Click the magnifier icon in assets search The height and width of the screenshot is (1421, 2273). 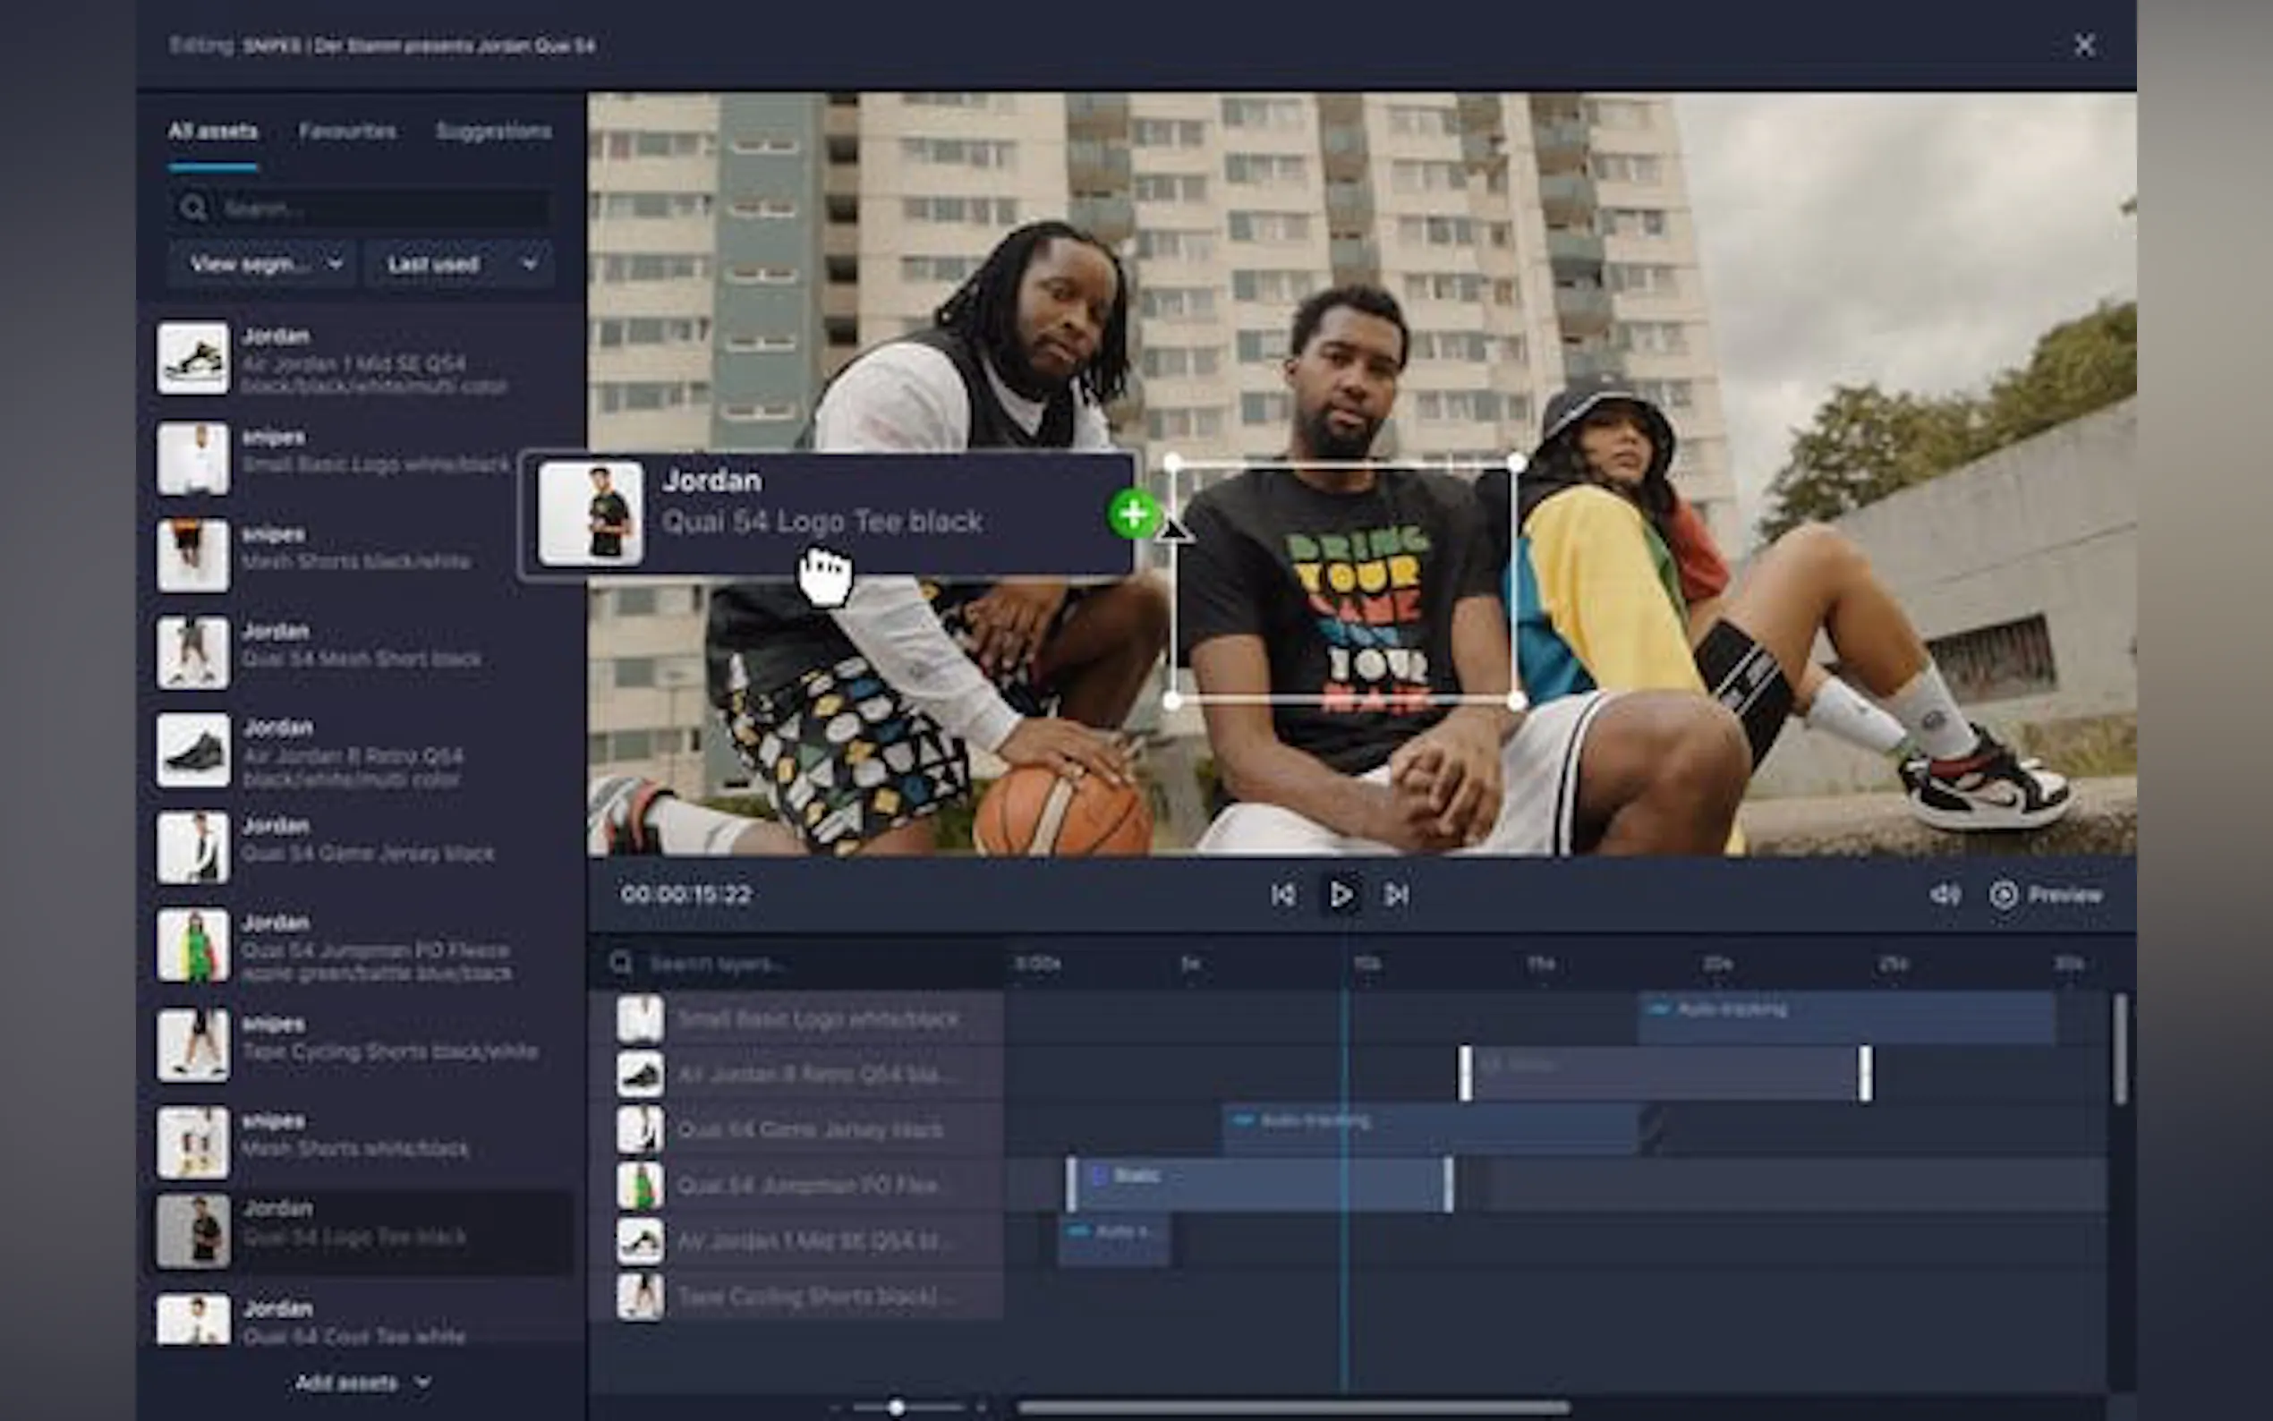pos(193,208)
